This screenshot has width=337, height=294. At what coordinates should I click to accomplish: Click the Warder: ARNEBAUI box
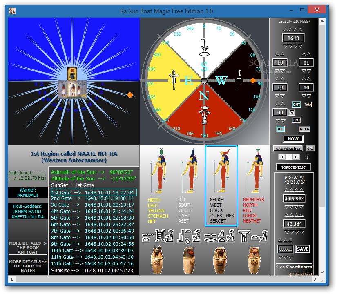28,192
